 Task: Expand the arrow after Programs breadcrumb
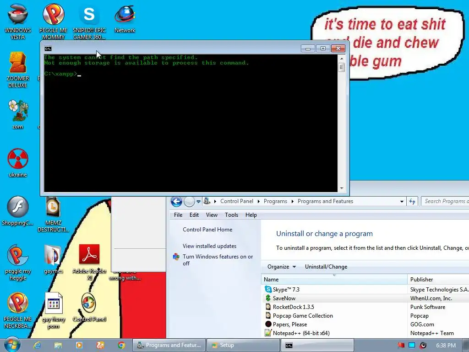292,202
